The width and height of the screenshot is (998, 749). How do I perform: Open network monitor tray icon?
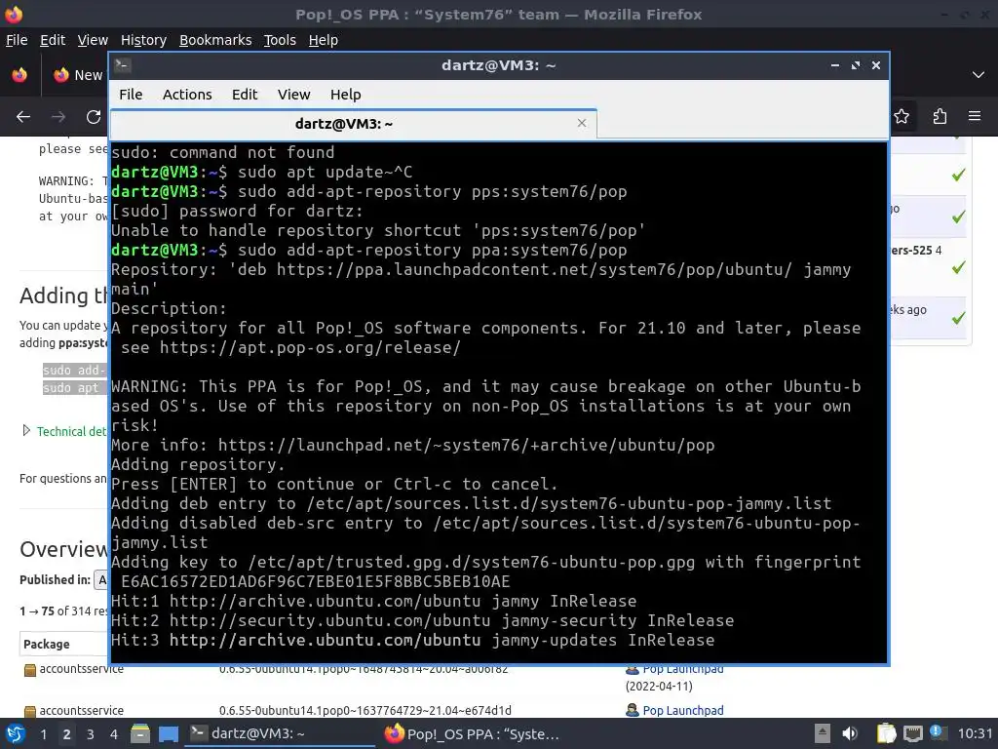[x=912, y=733]
